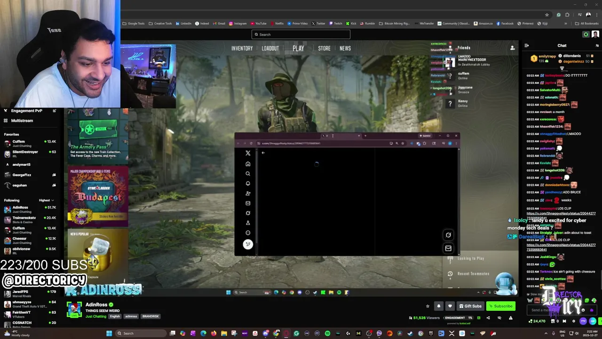Image resolution: width=602 pixels, height=339 pixels.
Task: Click the report warning triangle icon
Action: (x=510, y=318)
